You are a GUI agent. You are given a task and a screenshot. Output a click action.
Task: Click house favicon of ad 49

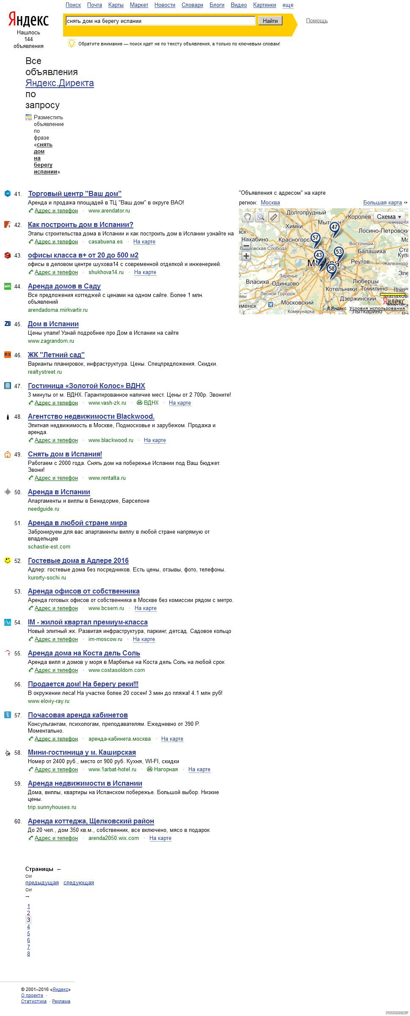click(7, 454)
